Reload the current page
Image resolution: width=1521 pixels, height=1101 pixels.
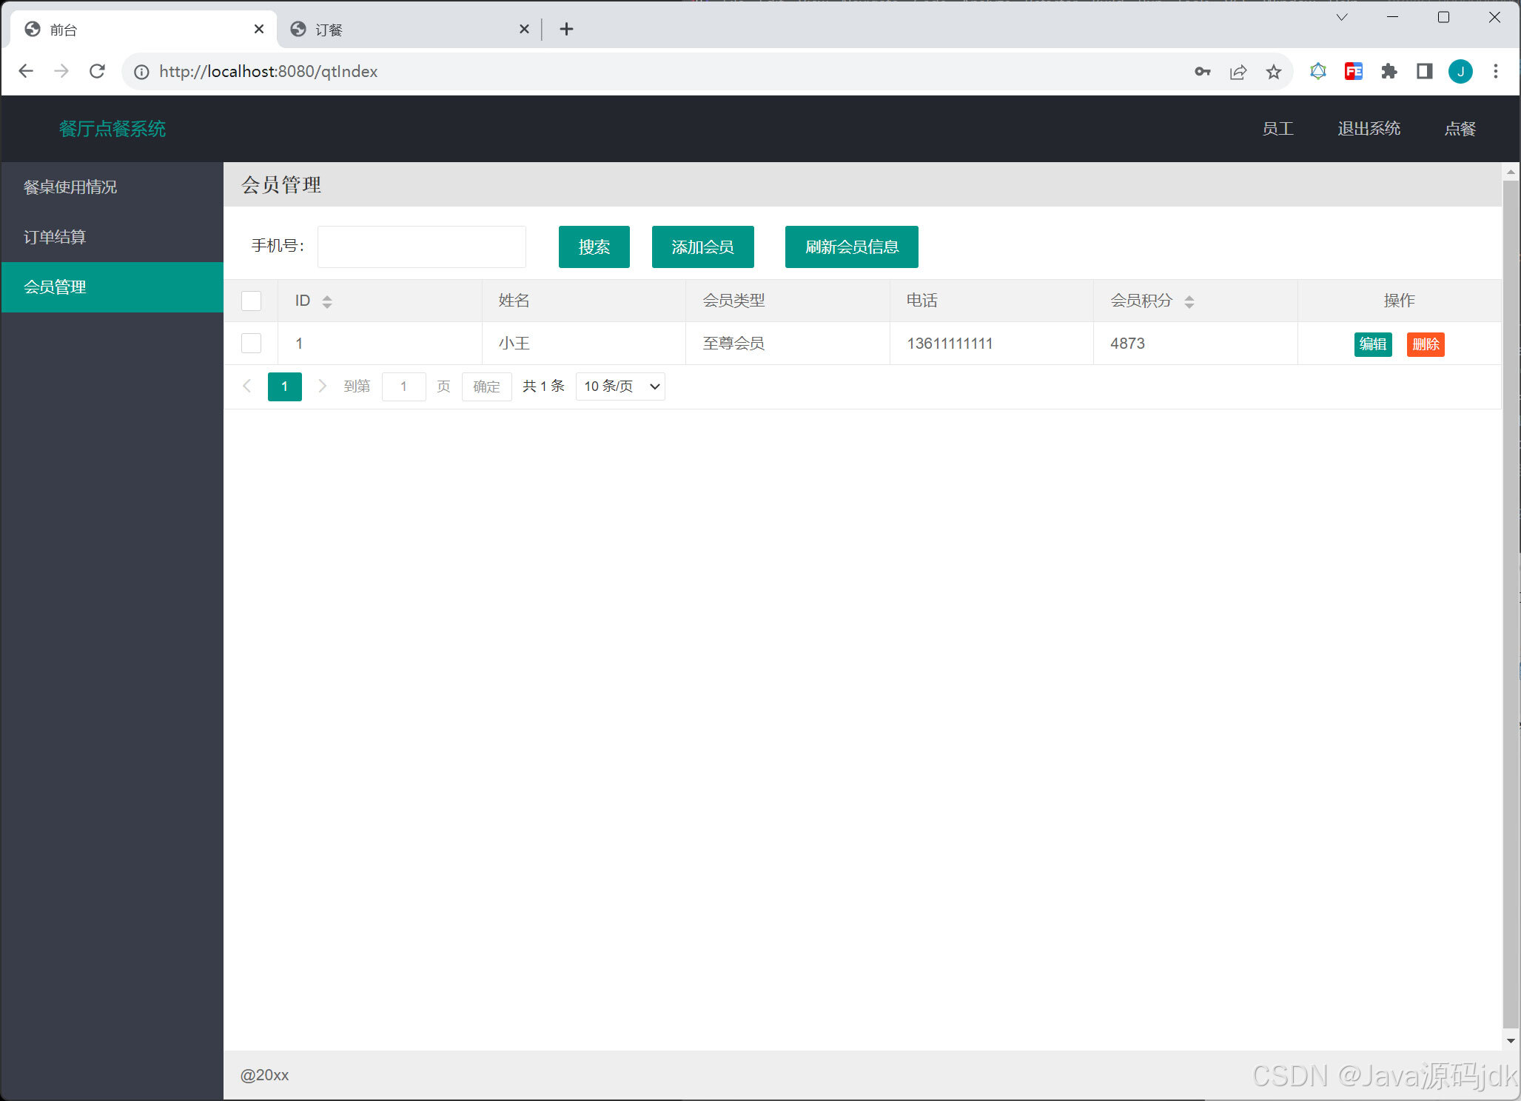tap(97, 71)
